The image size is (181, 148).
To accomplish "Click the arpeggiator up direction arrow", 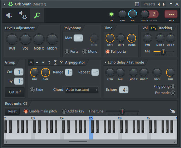I will coord(37,63).
